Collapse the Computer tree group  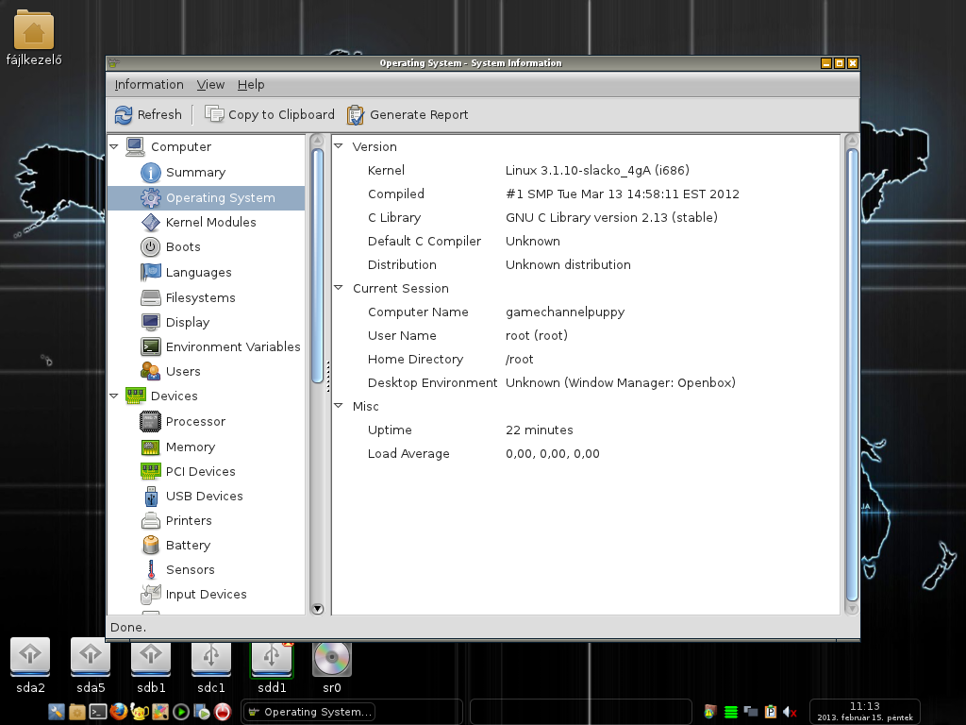pyautogui.click(x=114, y=146)
